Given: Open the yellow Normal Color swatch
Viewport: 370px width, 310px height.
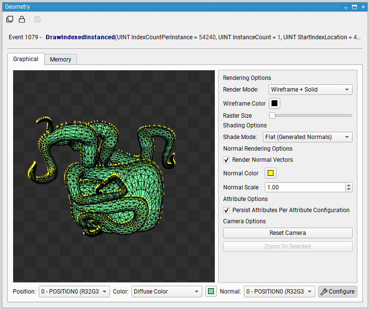Looking at the screenshot, I should 271,173.
